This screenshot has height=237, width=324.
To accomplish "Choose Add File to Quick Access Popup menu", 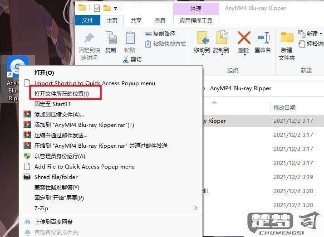I will [111, 167].
